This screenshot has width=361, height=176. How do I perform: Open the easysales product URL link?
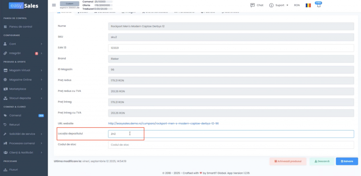[164, 124]
